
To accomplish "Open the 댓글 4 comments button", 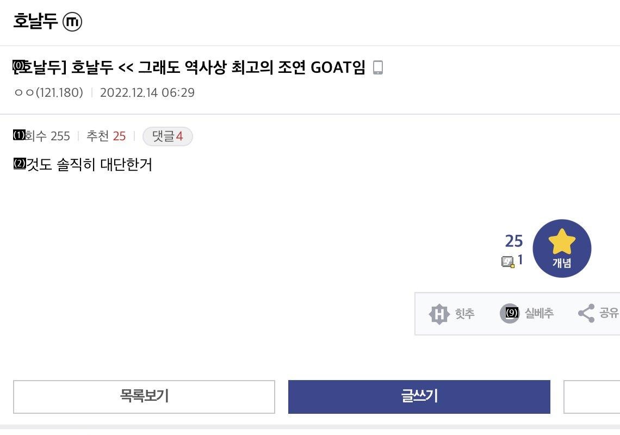I will [x=168, y=136].
